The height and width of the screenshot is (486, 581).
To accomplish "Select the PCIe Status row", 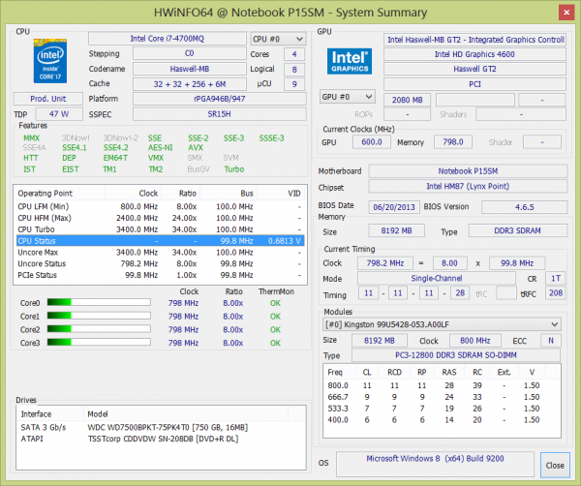I will [x=161, y=275].
